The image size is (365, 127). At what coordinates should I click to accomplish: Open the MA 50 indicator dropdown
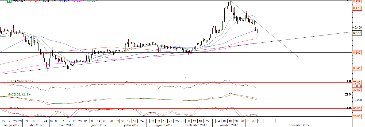click(x=68, y=1)
